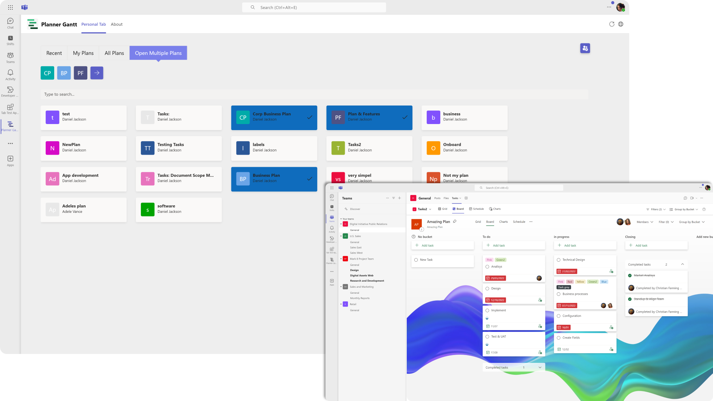Switch to All Plans tab
Viewport: 713px width, 401px height.
click(x=114, y=53)
